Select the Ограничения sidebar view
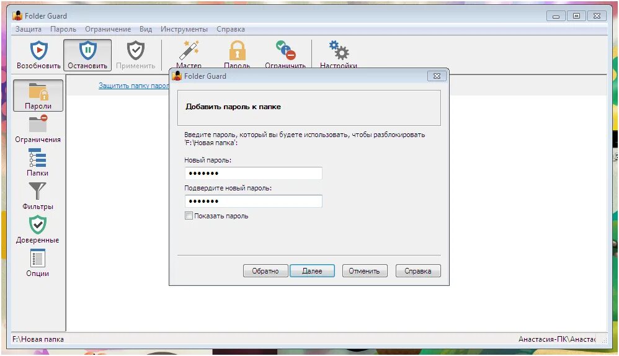 (x=38, y=129)
